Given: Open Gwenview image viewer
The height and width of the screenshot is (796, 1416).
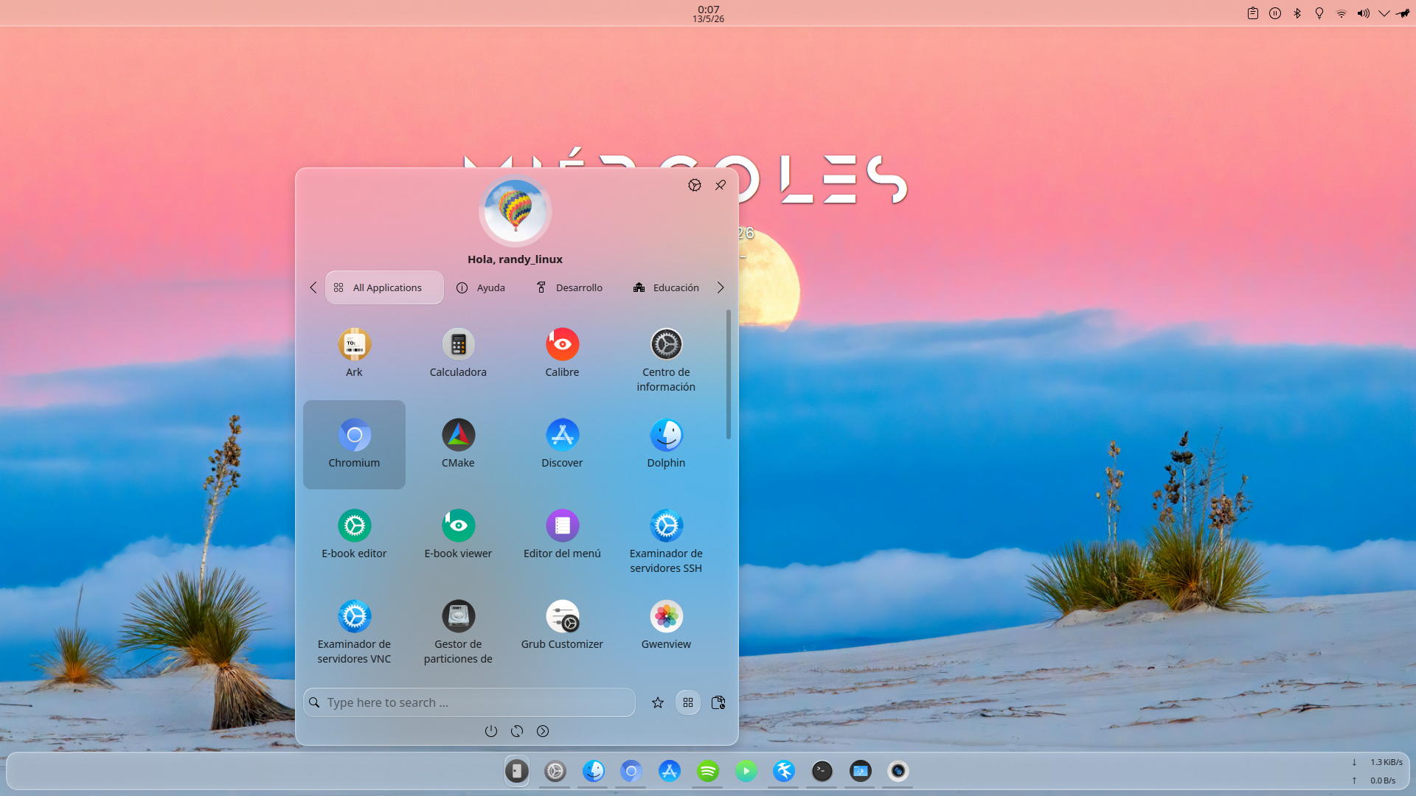Looking at the screenshot, I should click(x=666, y=625).
